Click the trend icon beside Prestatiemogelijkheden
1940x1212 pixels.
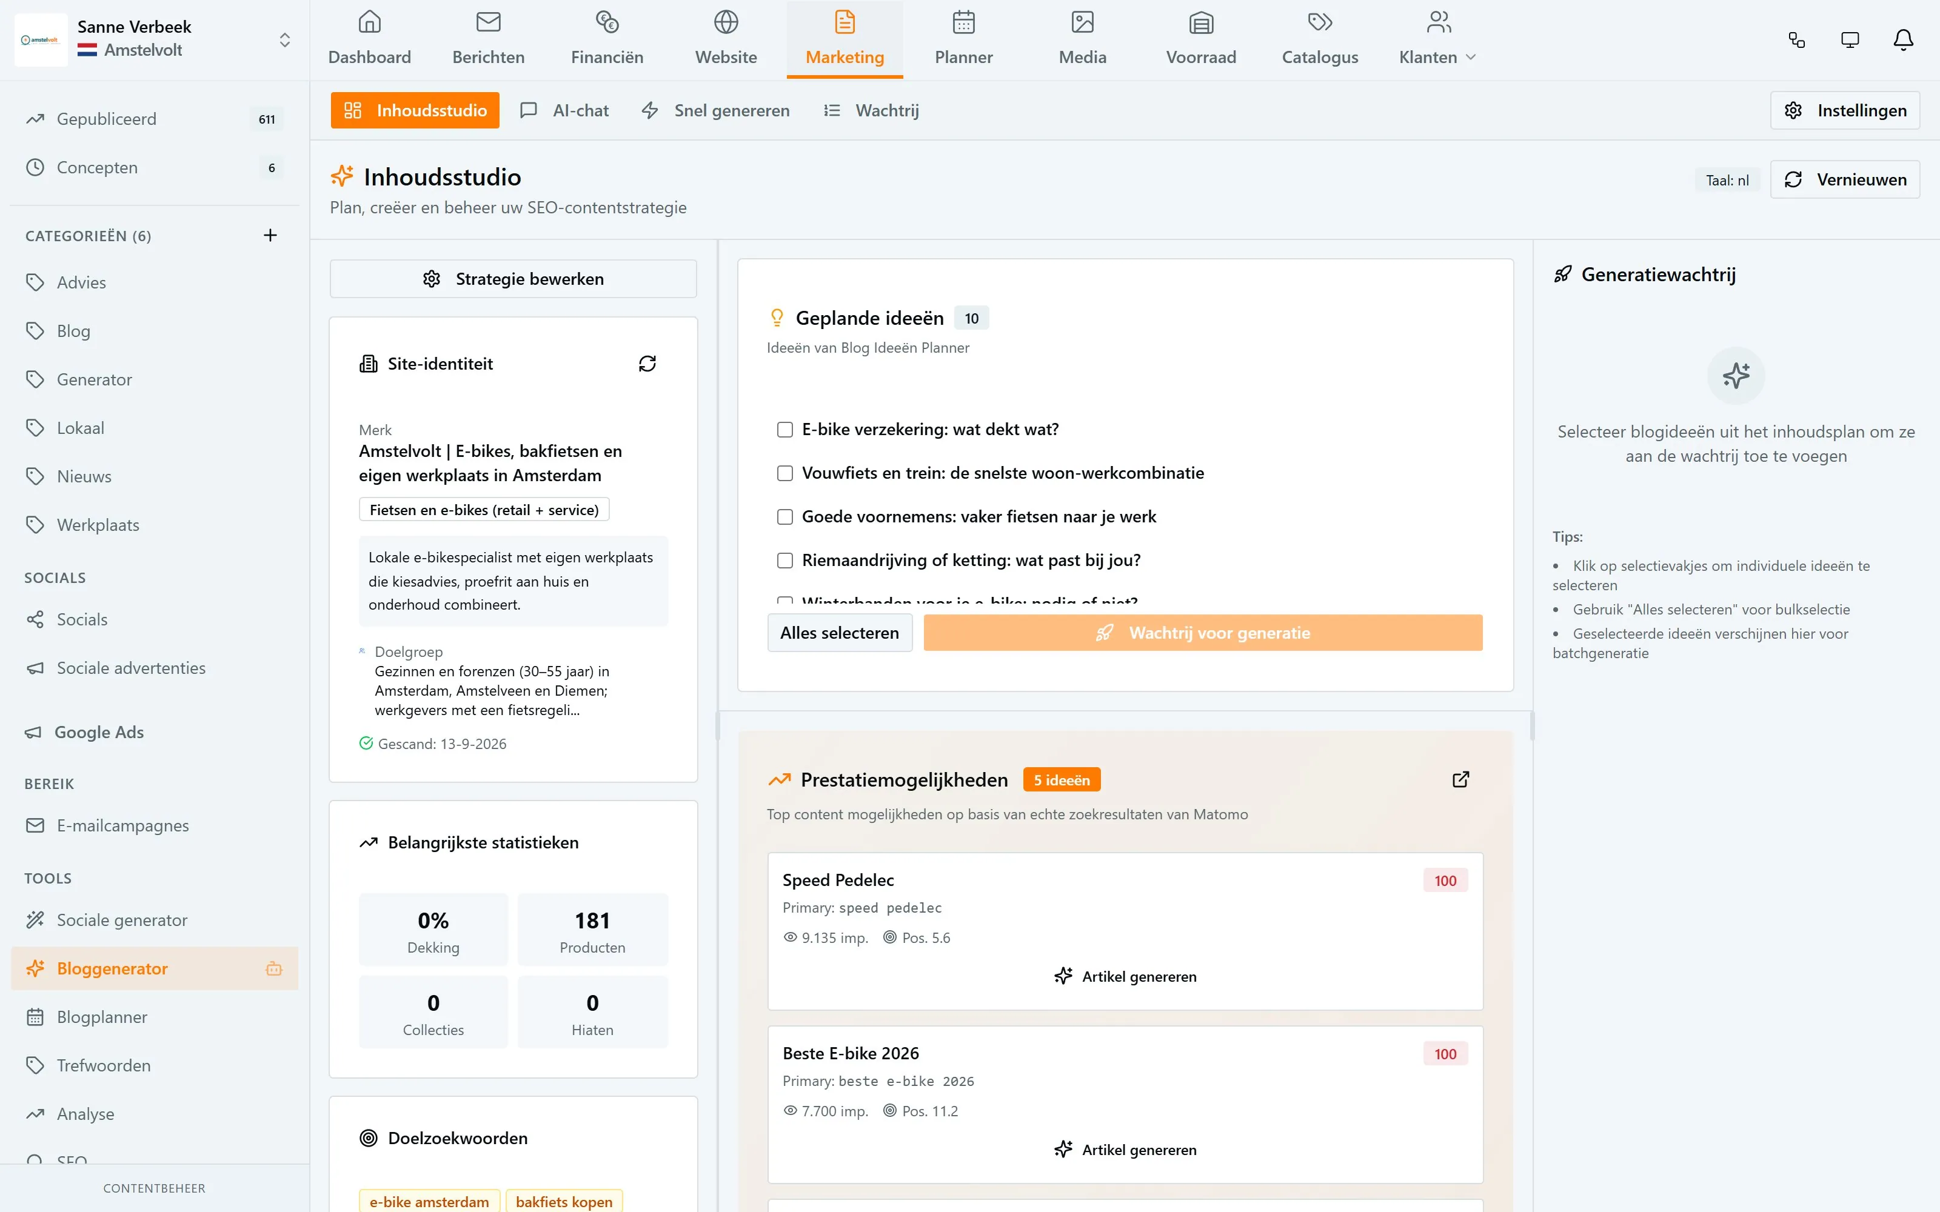[x=779, y=780]
